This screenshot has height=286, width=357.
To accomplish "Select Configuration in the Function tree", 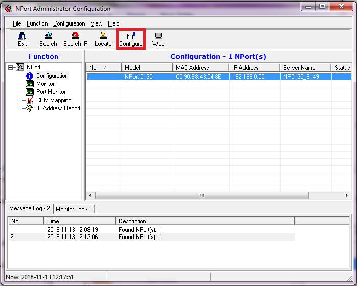I will (x=52, y=76).
